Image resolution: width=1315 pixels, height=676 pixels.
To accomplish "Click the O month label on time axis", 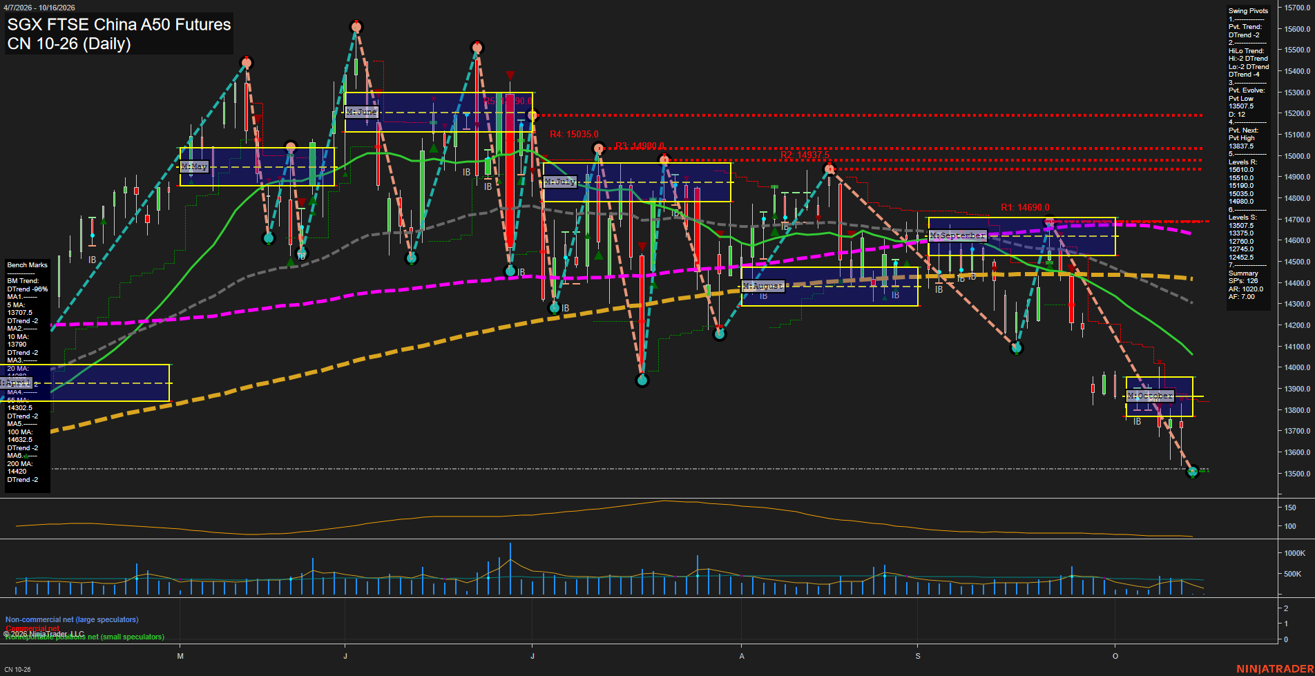I will 1115,656.
